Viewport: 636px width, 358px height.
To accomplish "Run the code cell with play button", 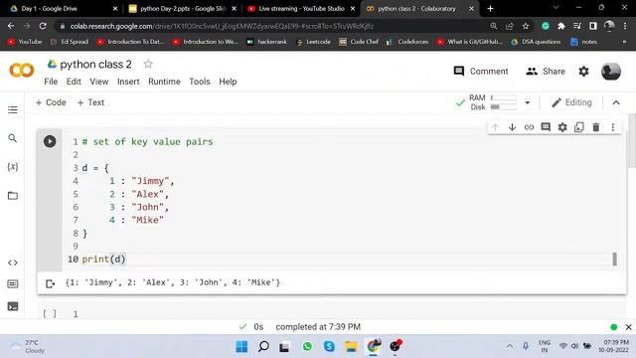I will pos(50,141).
